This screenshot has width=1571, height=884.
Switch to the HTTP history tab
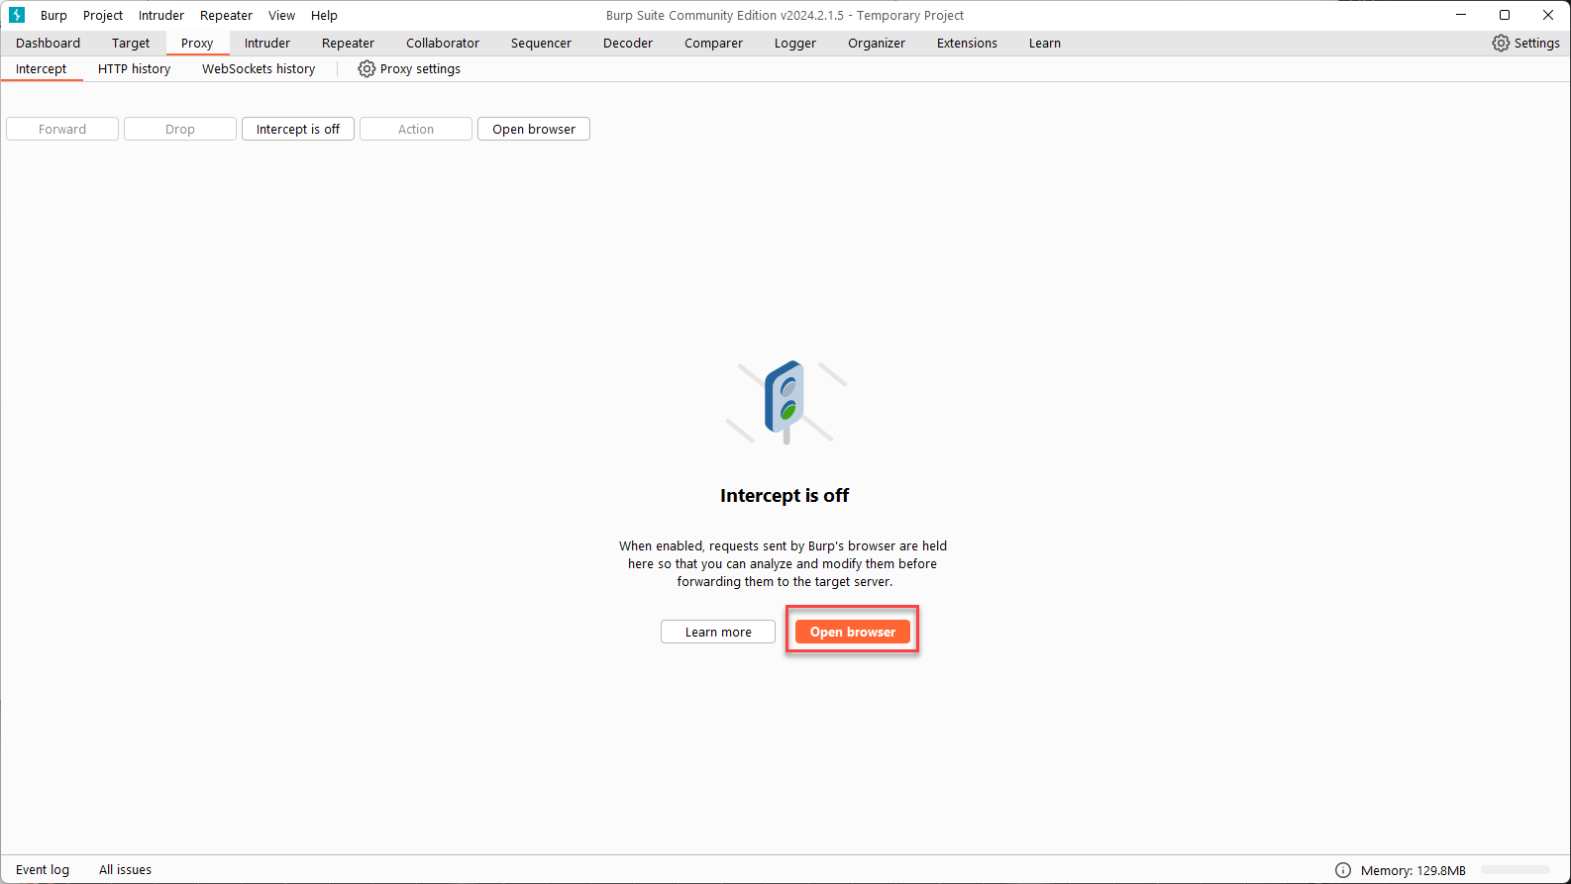[134, 68]
